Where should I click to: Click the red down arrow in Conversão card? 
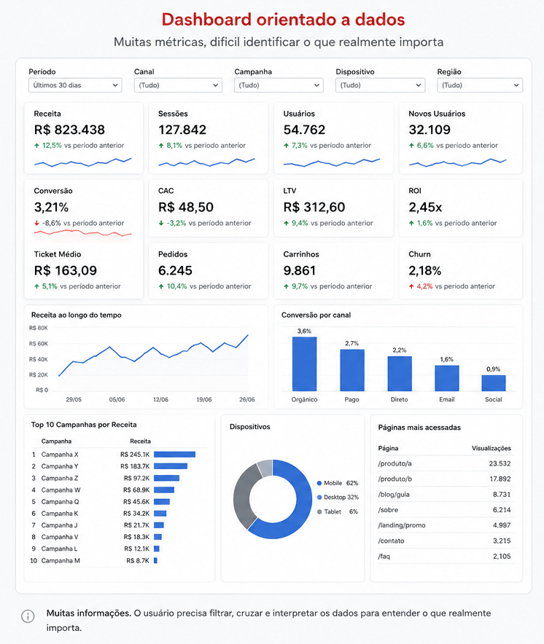(36, 223)
